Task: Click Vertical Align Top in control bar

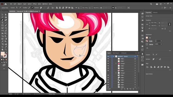Action: (66, 8)
